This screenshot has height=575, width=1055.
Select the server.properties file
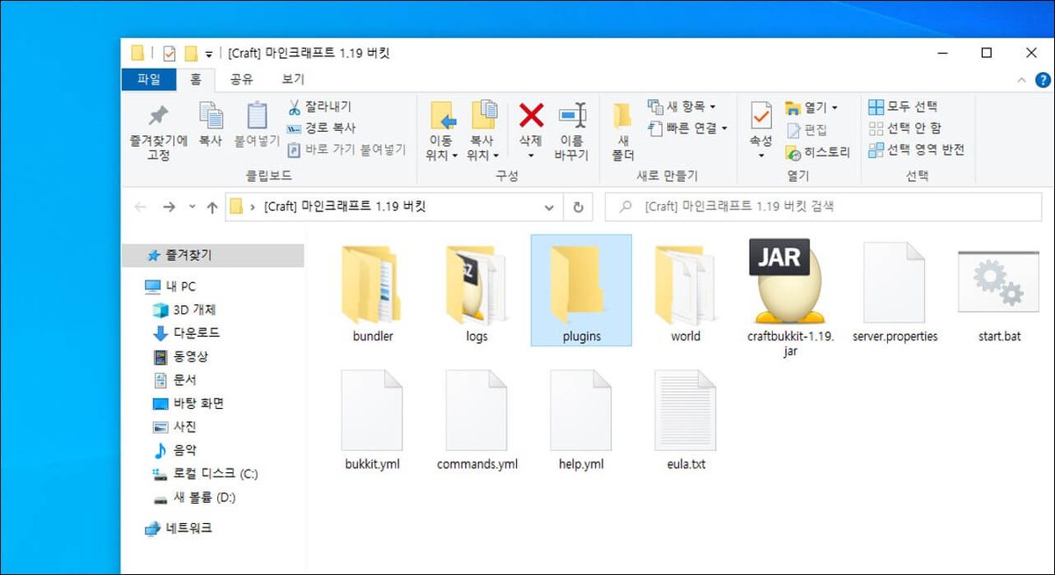tap(895, 292)
